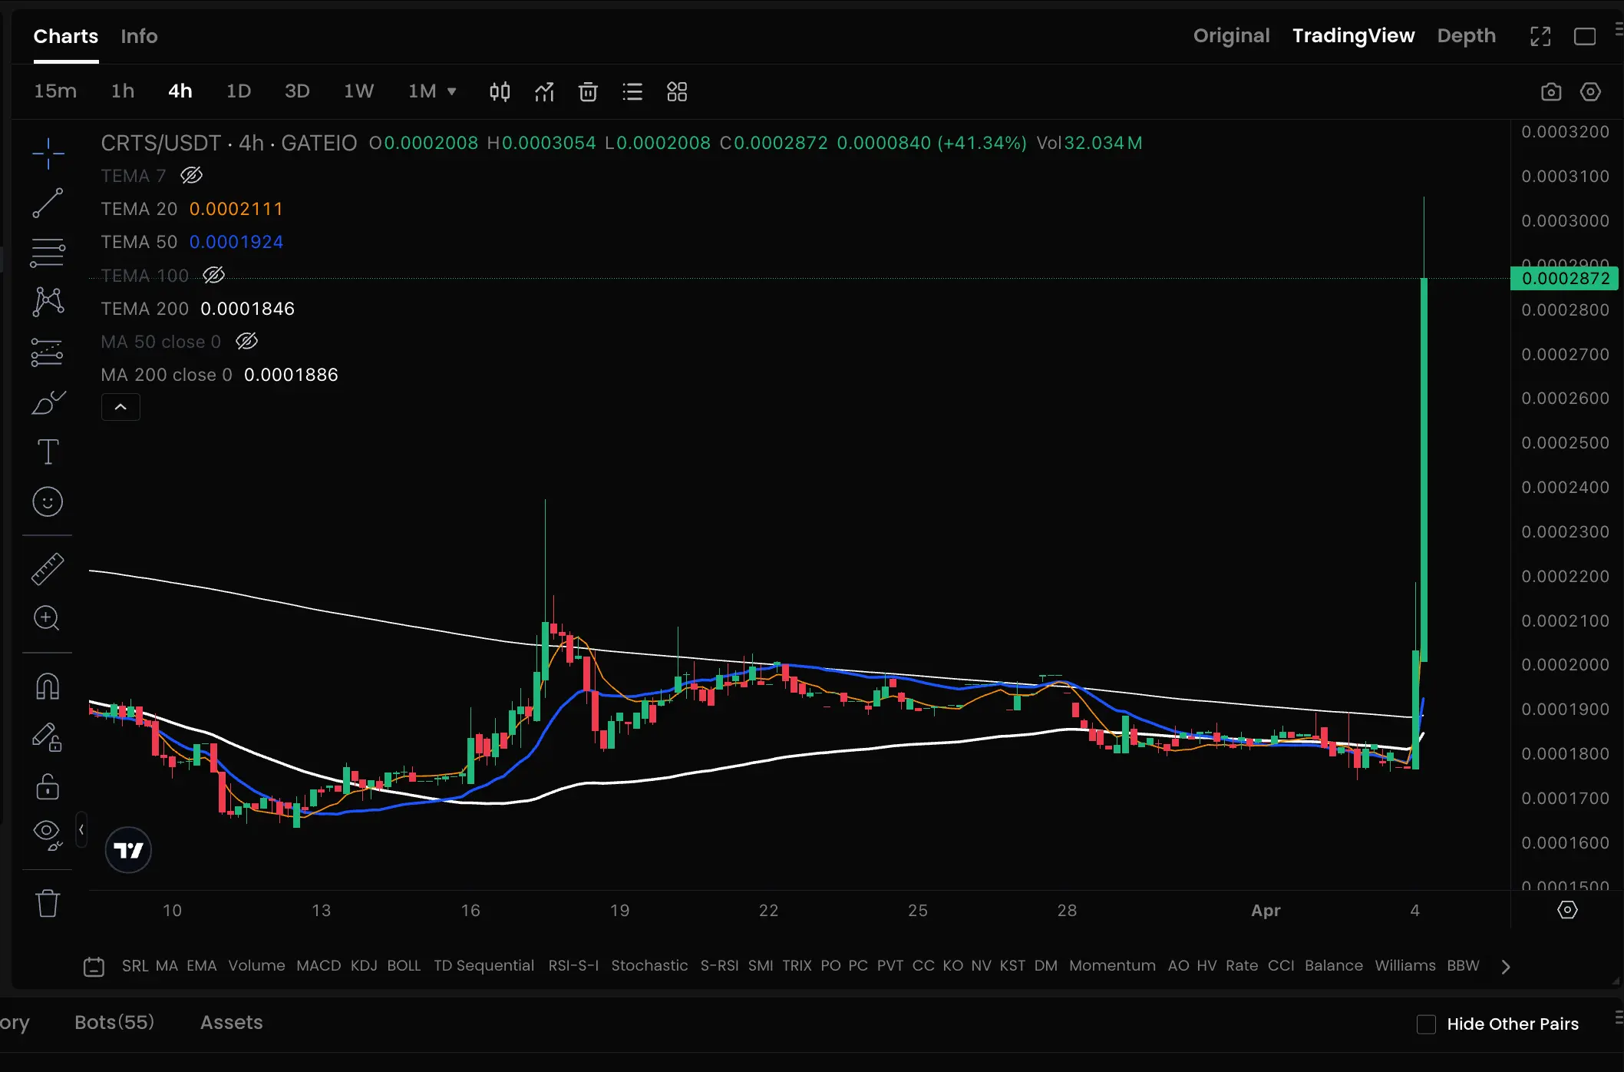Add the MACD indicator
1624x1072 pixels.
(x=319, y=965)
